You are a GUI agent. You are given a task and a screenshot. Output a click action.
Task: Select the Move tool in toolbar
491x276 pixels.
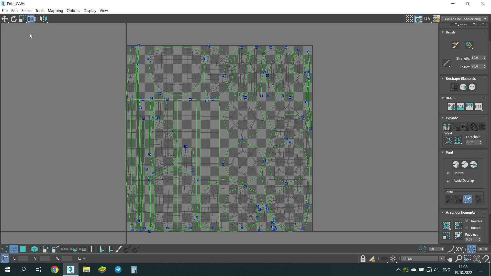click(x=5, y=19)
